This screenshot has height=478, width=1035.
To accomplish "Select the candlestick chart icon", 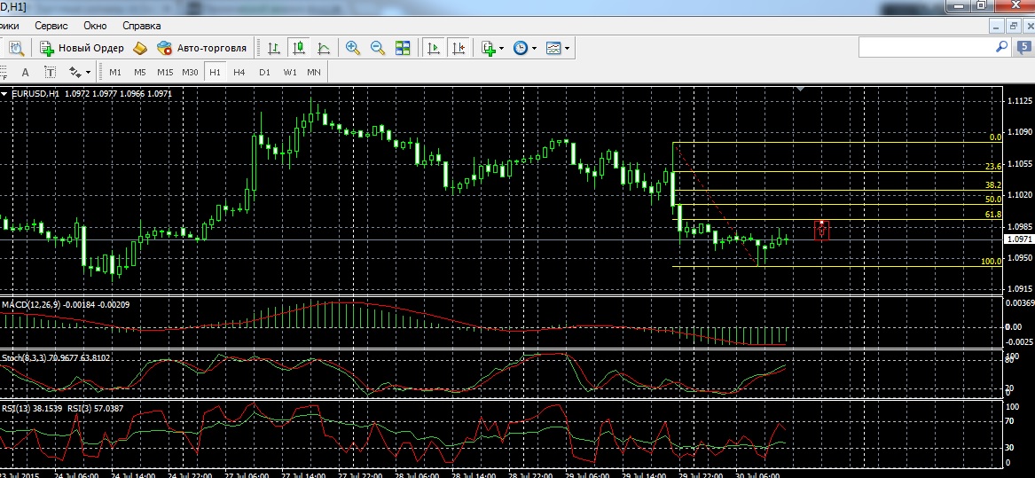I will [x=299, y=48].
